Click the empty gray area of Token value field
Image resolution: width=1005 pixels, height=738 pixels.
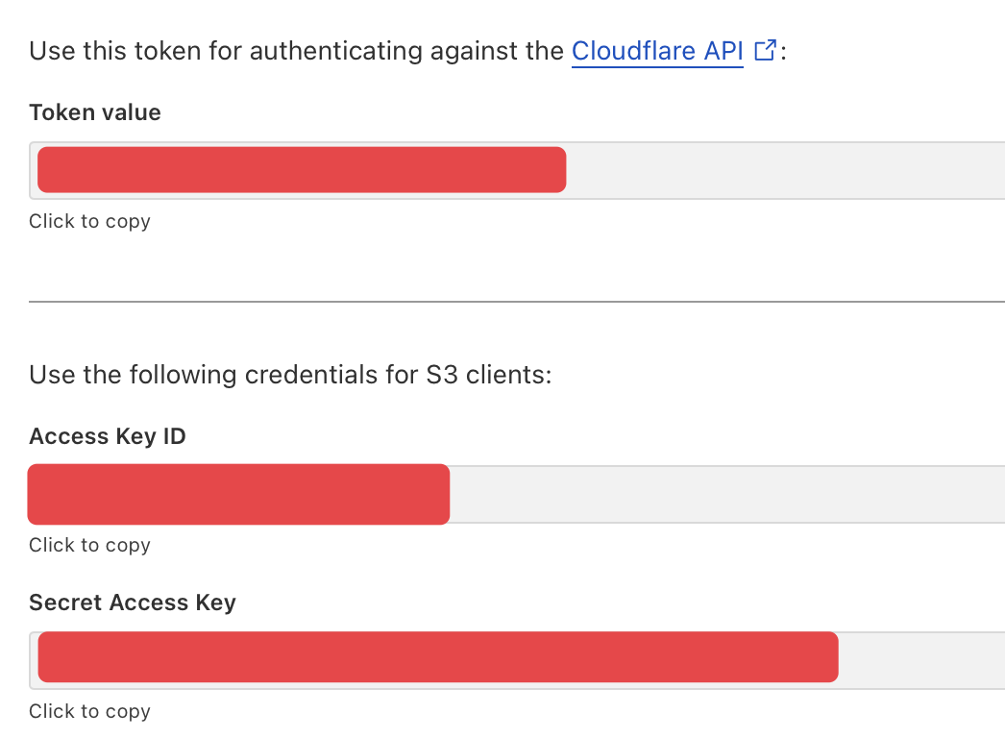tap(783, 170)
